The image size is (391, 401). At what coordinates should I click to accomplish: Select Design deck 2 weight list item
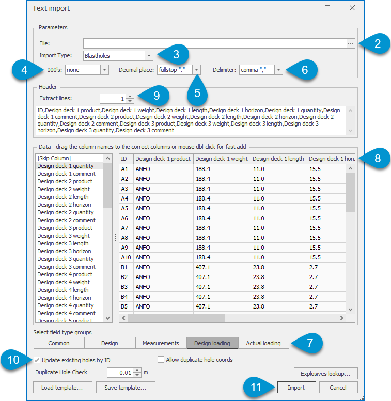69,189
